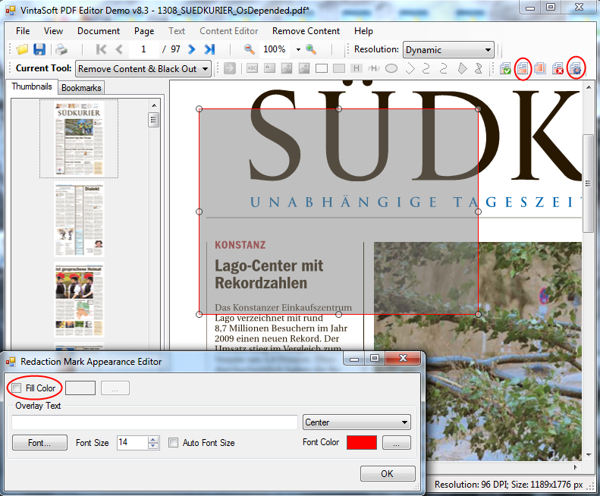Zoom out with the minus magnifier
The width and height of the screenshot is (600, 496).
pos(249,49)
